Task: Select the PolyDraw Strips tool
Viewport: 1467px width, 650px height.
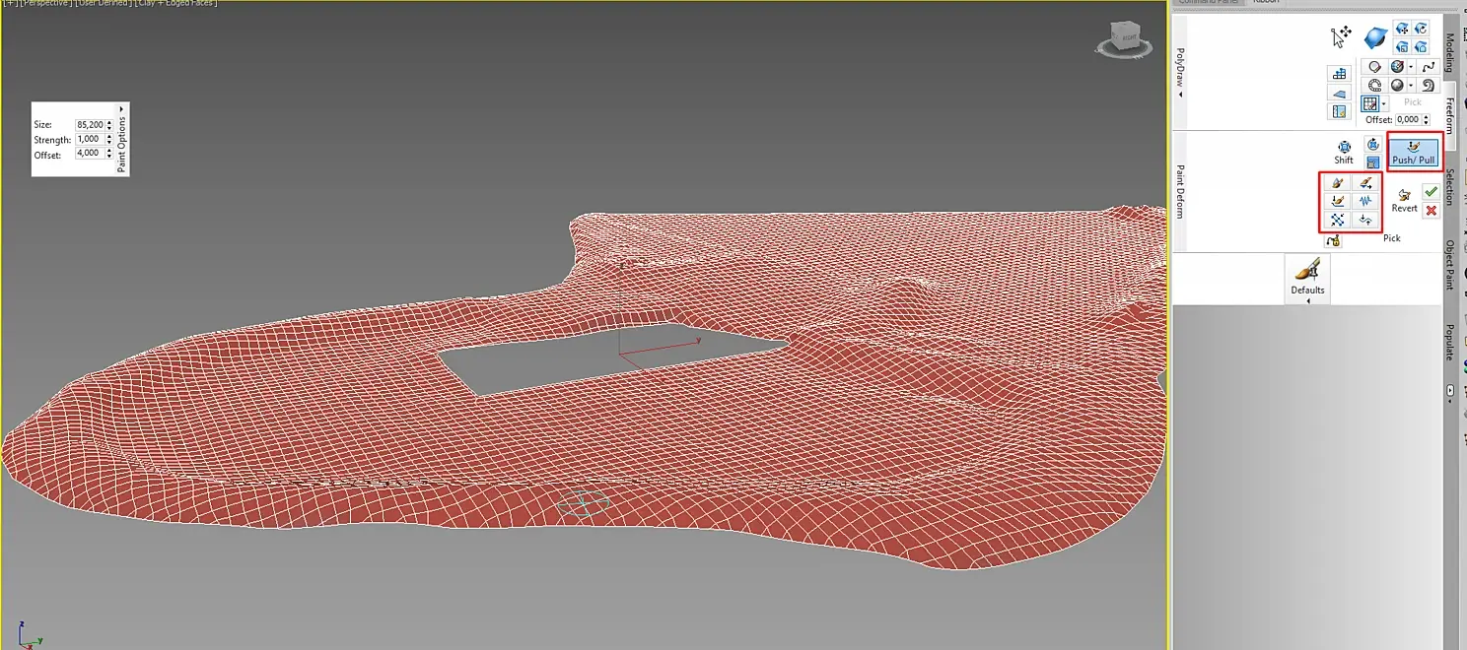Action: click(x=1374, y=85)
